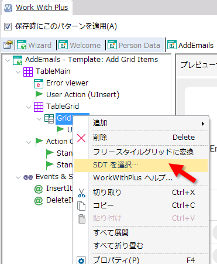The height and width of the screenshot is (264, 217).
Task: Click the UInsert green flag icon
Action: coord(39,95)
